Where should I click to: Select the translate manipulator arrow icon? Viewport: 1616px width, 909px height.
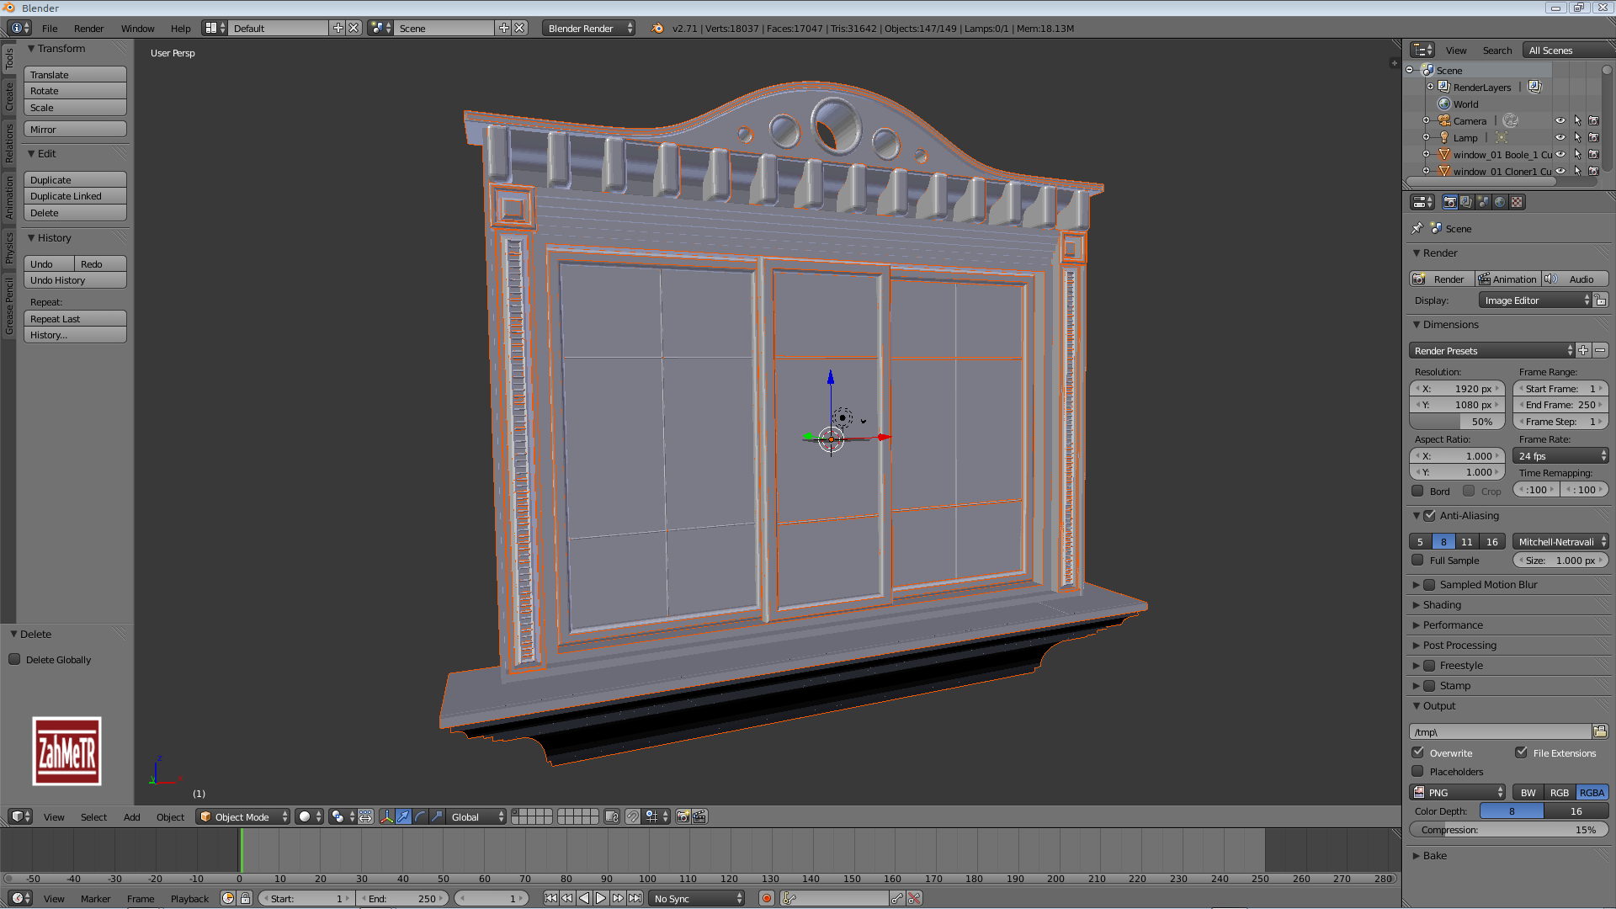(x=403, y=816)
